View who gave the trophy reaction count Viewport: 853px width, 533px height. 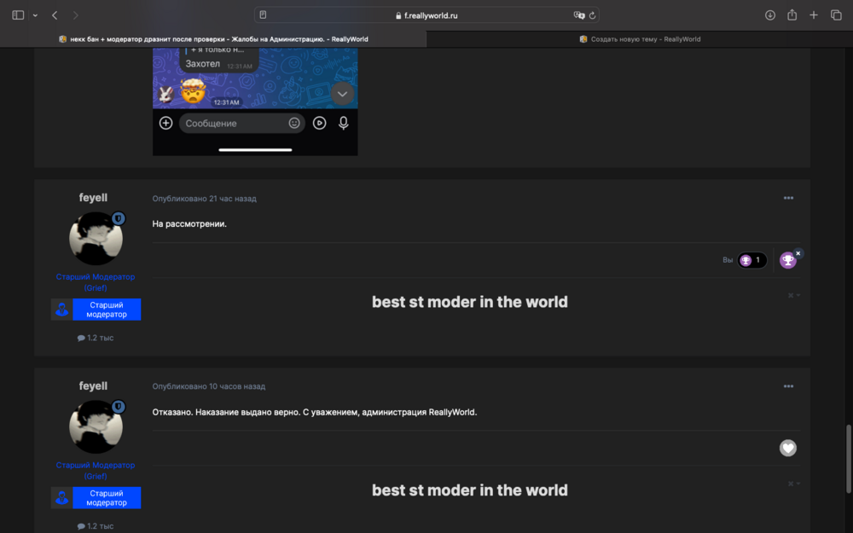click(751, 260)
